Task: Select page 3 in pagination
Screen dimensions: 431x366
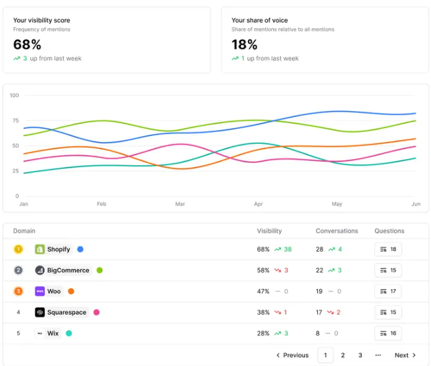Action: point(360,355)
